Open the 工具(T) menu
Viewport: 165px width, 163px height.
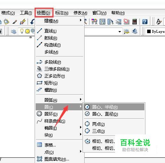(26, 13)
